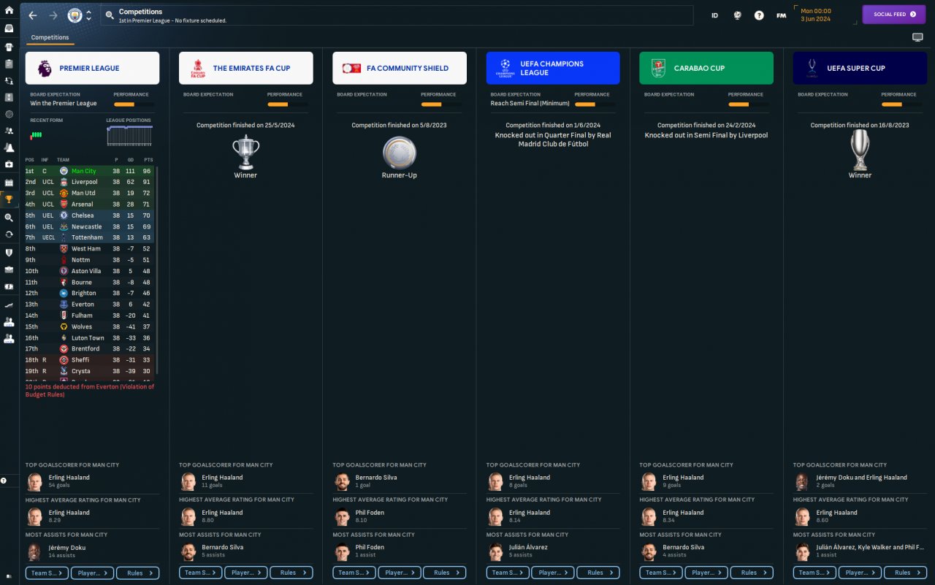The height and width of the screenshot is (585, 935).
Task: Open Rules button under The Emirates FA Cup
Action: [291, 573]
